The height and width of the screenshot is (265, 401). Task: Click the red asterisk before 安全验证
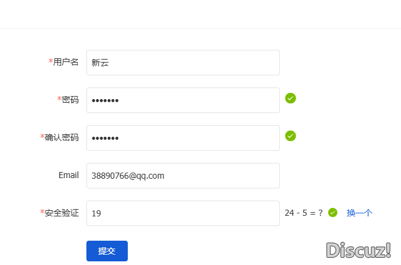tap(42, 212)
